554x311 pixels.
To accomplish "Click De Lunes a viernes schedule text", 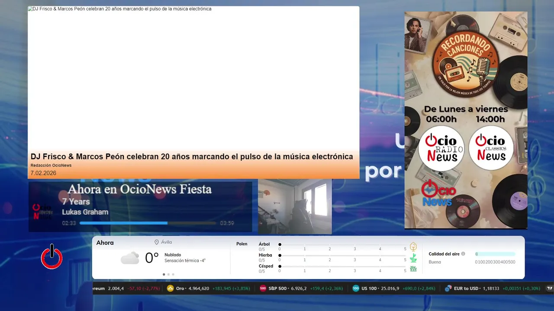I will 466,109.
